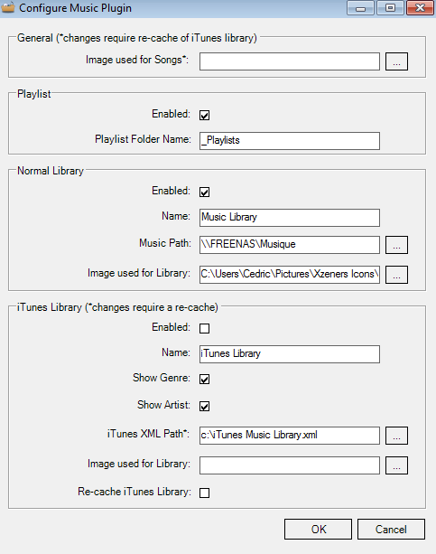Viewport: 436px width, 554px height.
Task: Check the Re-cache iTunes Library box
Action: [x=204, y=493]
